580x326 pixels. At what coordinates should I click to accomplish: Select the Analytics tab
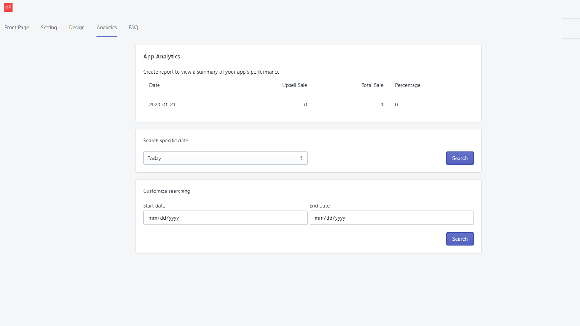107,27
